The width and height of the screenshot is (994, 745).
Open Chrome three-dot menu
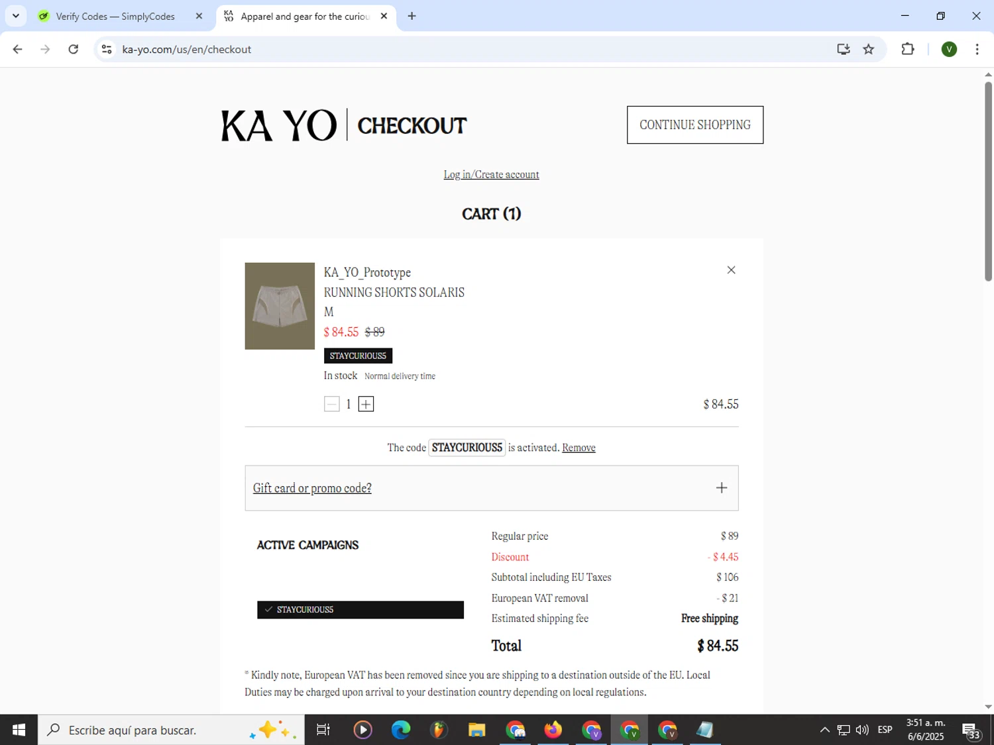tap(977, 49)
